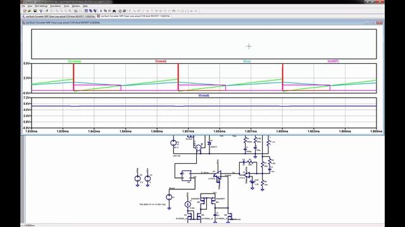Click the LT1016 comparator symbol in schematic
Image resolution: width=405 pixels, height=227 pixels.
pyautogui.click(x=218, y=175)
